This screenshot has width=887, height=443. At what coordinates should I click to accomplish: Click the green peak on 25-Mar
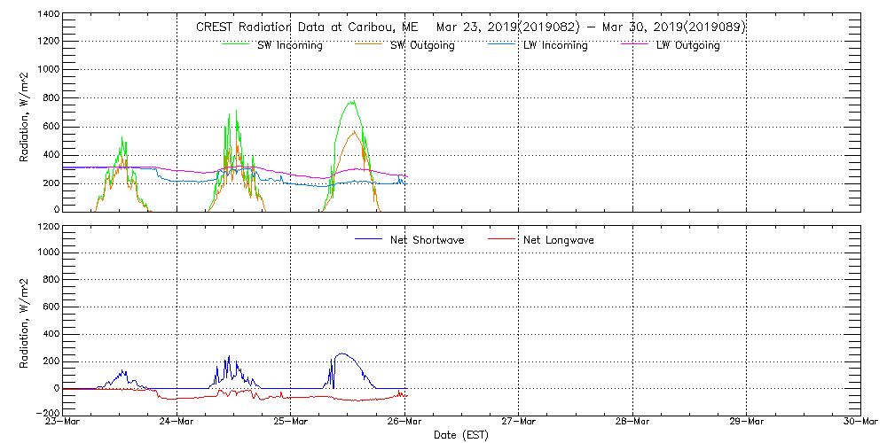click(x=353, y=103)
